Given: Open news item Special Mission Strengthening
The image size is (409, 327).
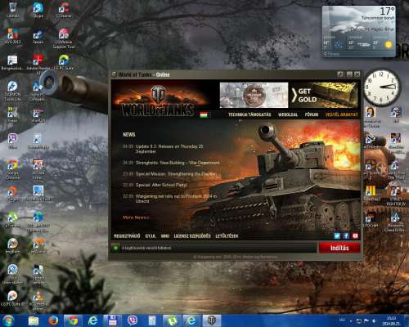Looking at the screenshot, I should [x=176, y=174].
